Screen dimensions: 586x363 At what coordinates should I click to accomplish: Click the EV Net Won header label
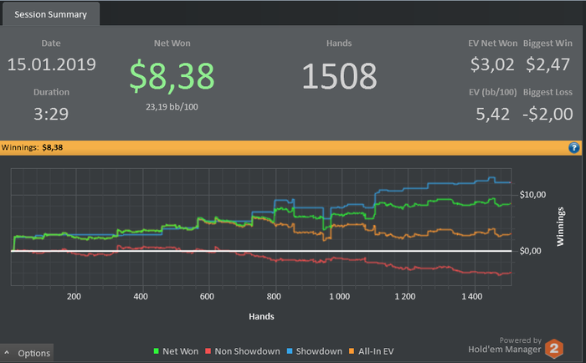[x=492, y=43]
